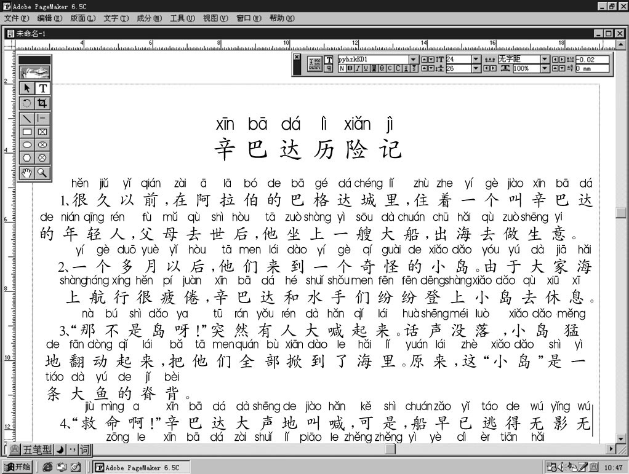Open the font size dropdown showing 24
The height and width of the screenshot is (474, 629).
click(476, 59)
